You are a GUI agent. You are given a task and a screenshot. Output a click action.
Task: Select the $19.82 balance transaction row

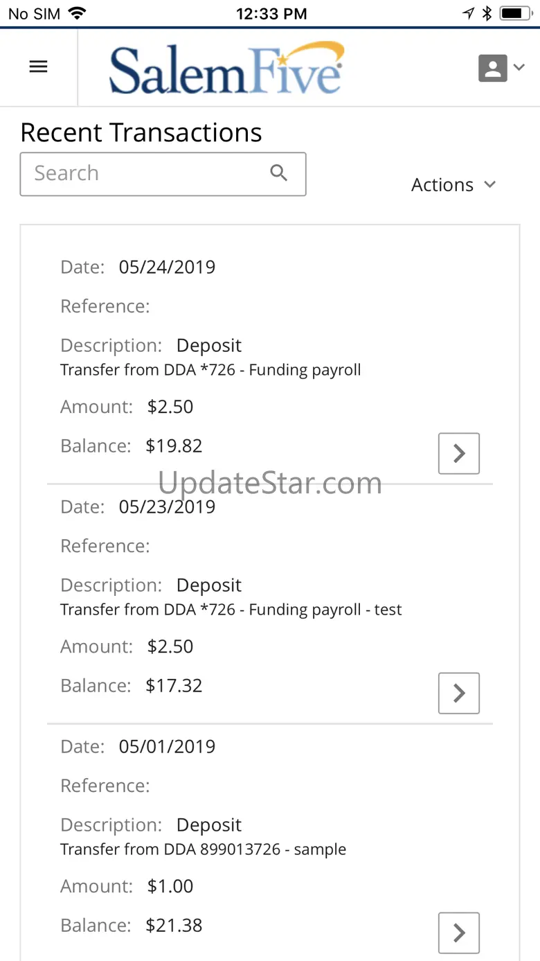(x=173, y=446)
